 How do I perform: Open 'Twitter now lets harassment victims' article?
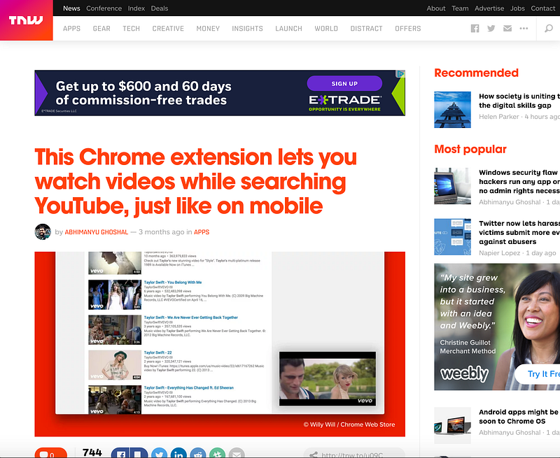pyautogui.click(x=519, y=233)
